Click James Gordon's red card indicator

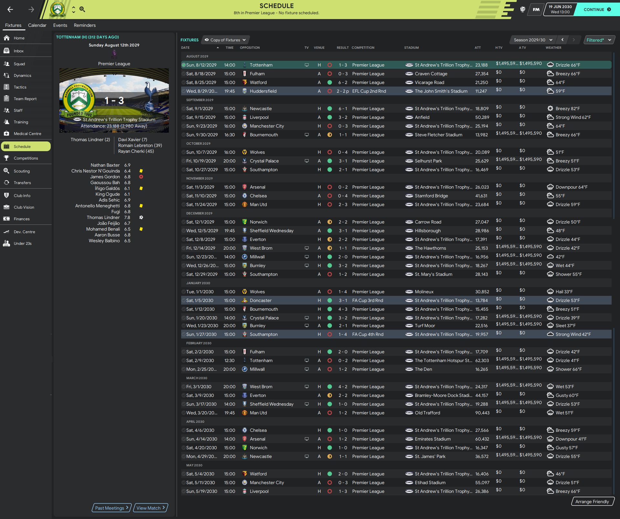pyautogui.click(x=141, y=177)
